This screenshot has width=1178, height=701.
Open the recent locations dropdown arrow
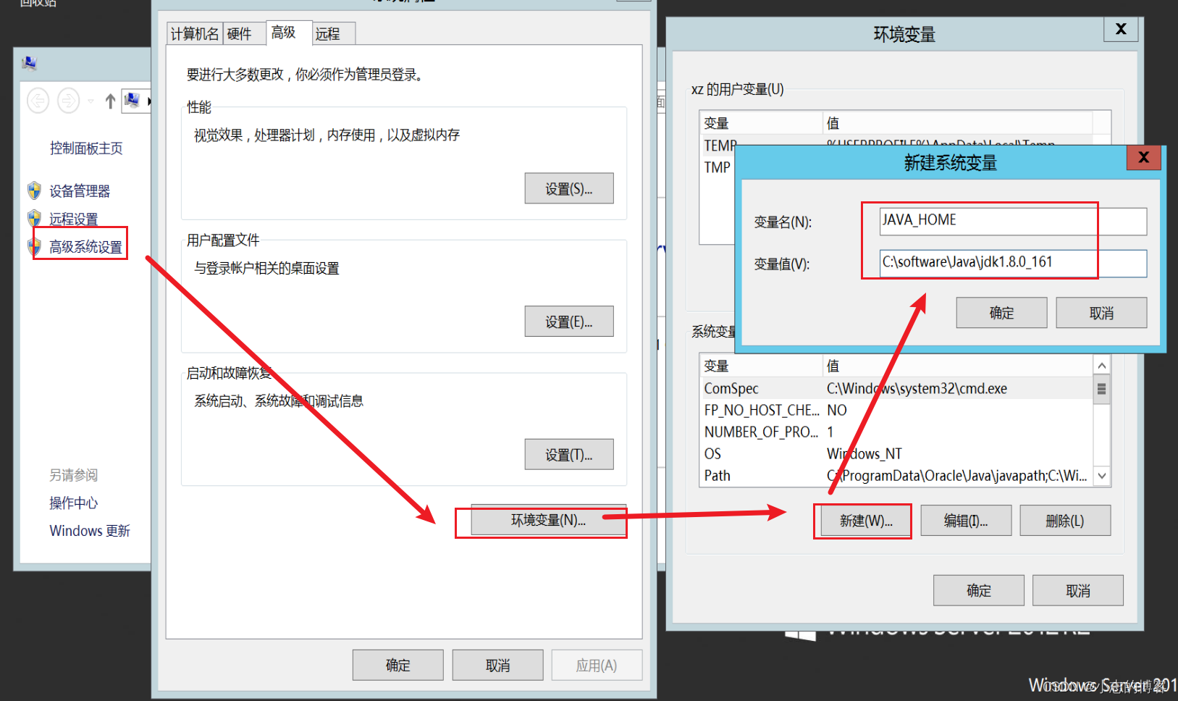(x=91, y=101)
